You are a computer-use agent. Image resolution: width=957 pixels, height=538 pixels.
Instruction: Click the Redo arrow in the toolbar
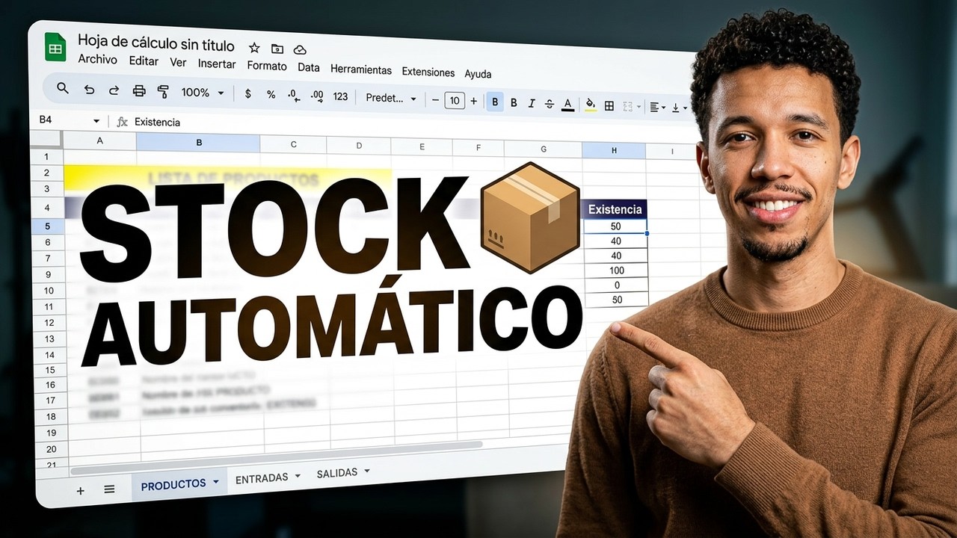[x=114, y=90]
